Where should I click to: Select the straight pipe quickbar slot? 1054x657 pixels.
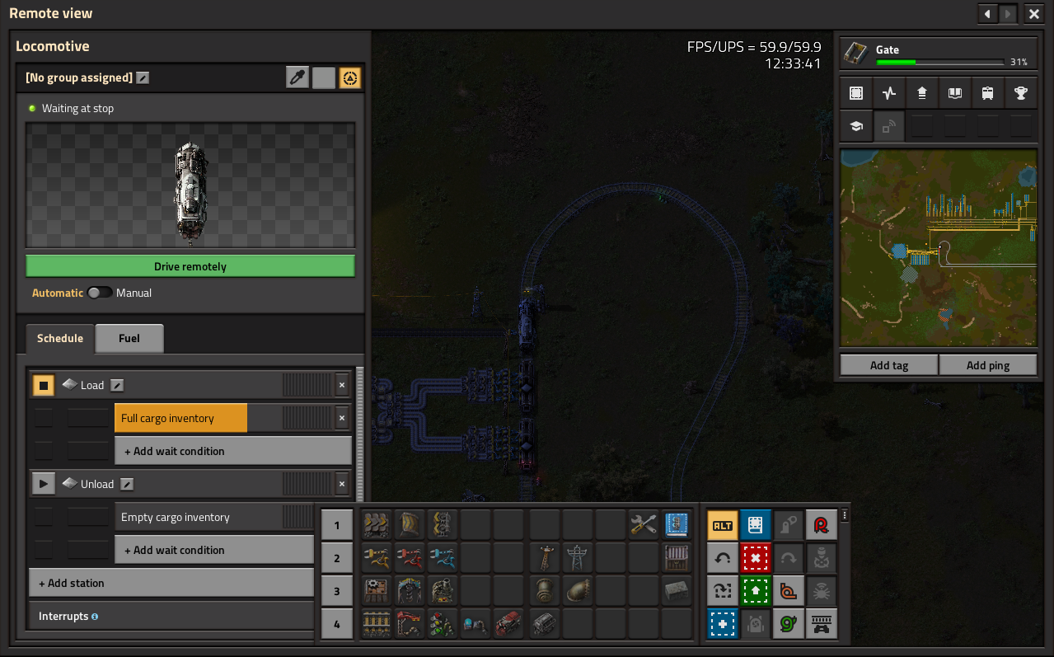[x=545, y=590]
